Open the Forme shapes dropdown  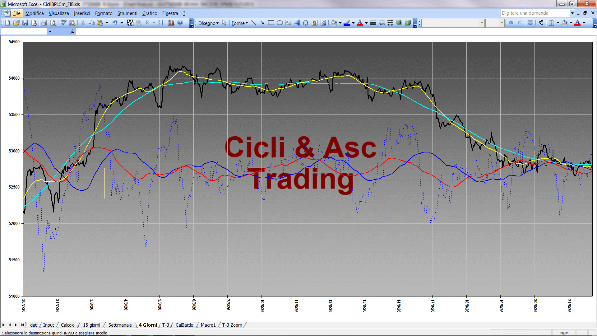coord(239,23)
